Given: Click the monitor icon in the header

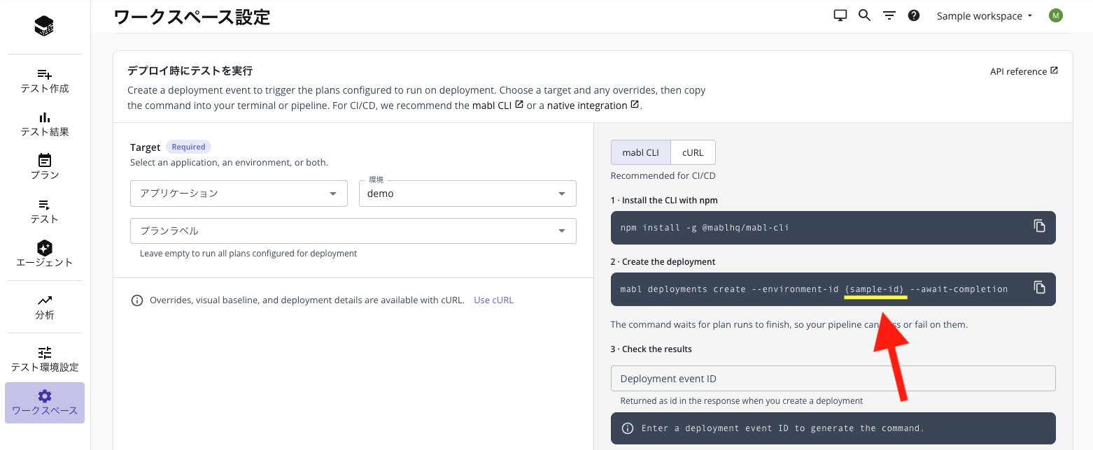Looking at the screenshot, I should point(840,15).
